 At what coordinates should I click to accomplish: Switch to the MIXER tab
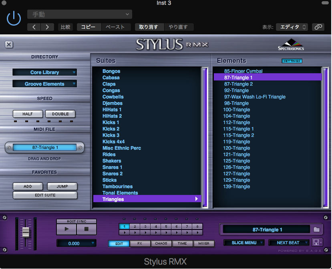click(x=204, y=243)
